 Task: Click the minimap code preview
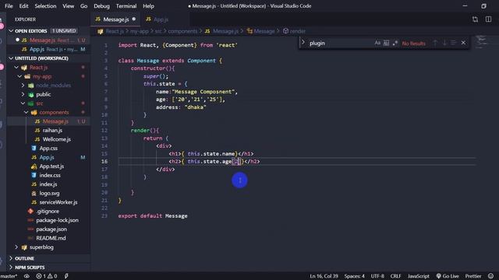pyautogui.click(x=481, y=42)
